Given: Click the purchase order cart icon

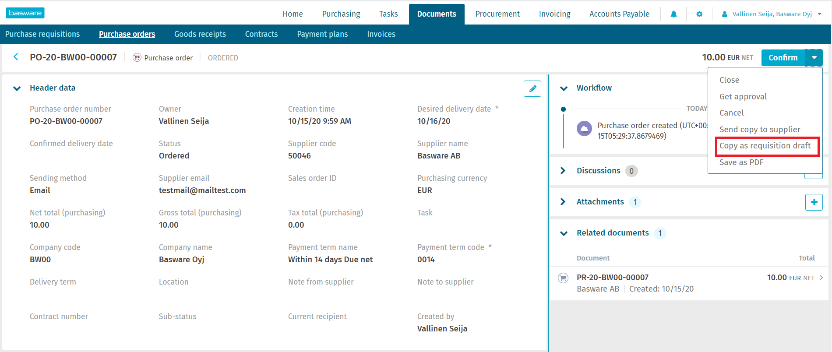Looking at the screenshot, I should (137, 57).
